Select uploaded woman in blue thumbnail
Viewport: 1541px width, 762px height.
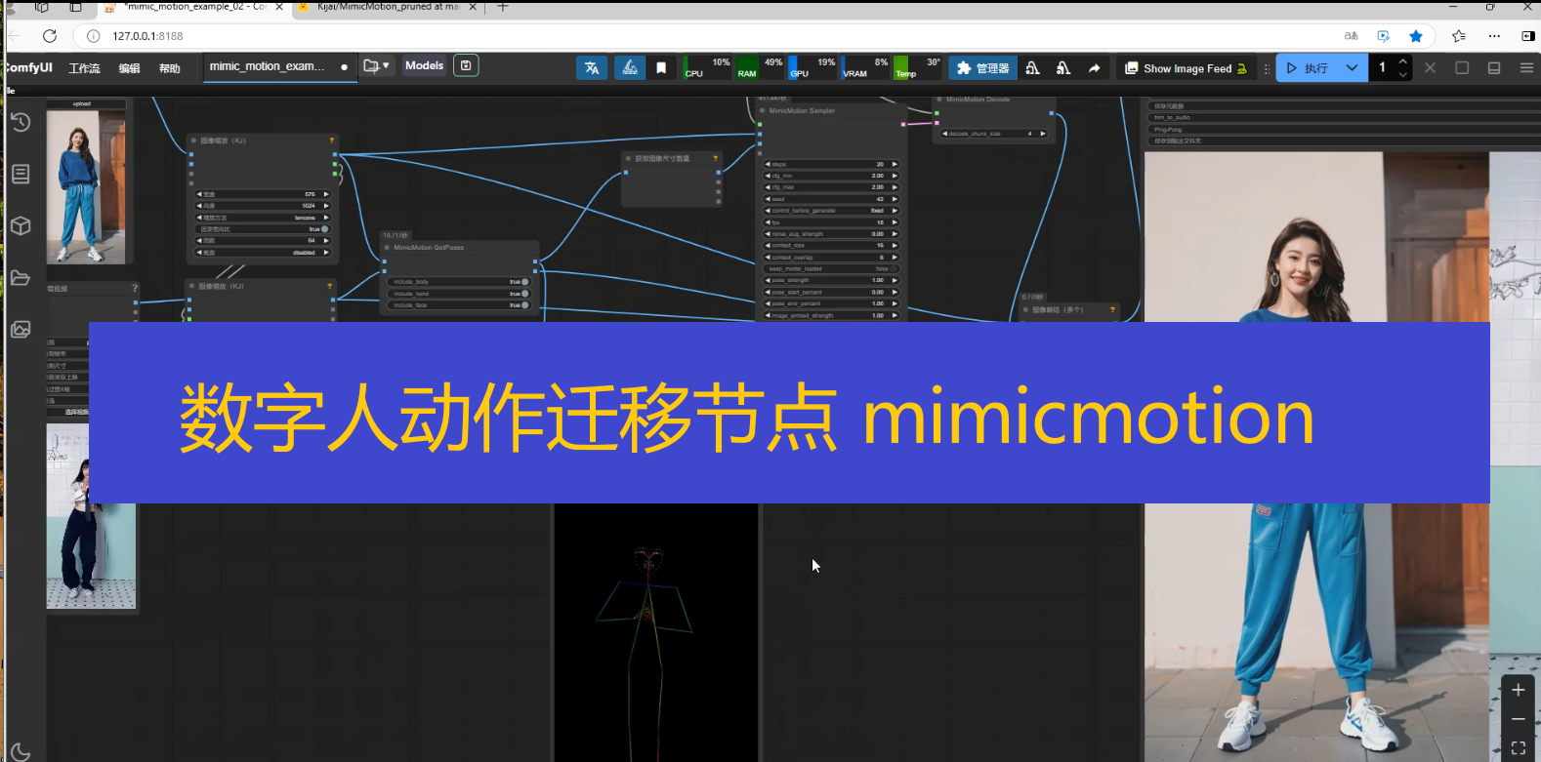pyautogui.click(x=86, y=186)
